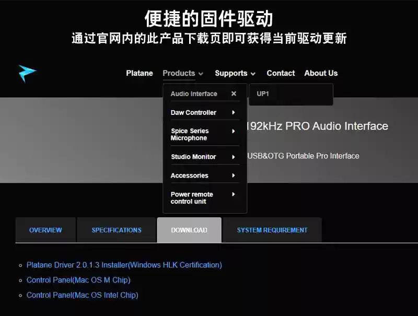The width and height of the screenshot is (418, 316).
Task: Switch to the SYSTEM REQUIREMENT tab
Action: (272, 230)
